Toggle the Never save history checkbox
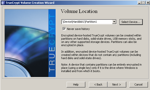150x90 pixels. (x=64, y=29)
